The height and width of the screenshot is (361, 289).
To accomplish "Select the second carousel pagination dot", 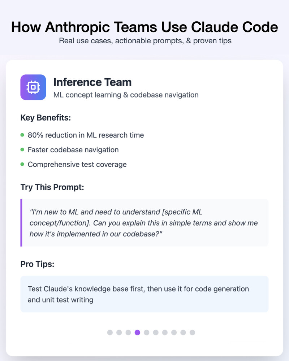I will (119, 332).
